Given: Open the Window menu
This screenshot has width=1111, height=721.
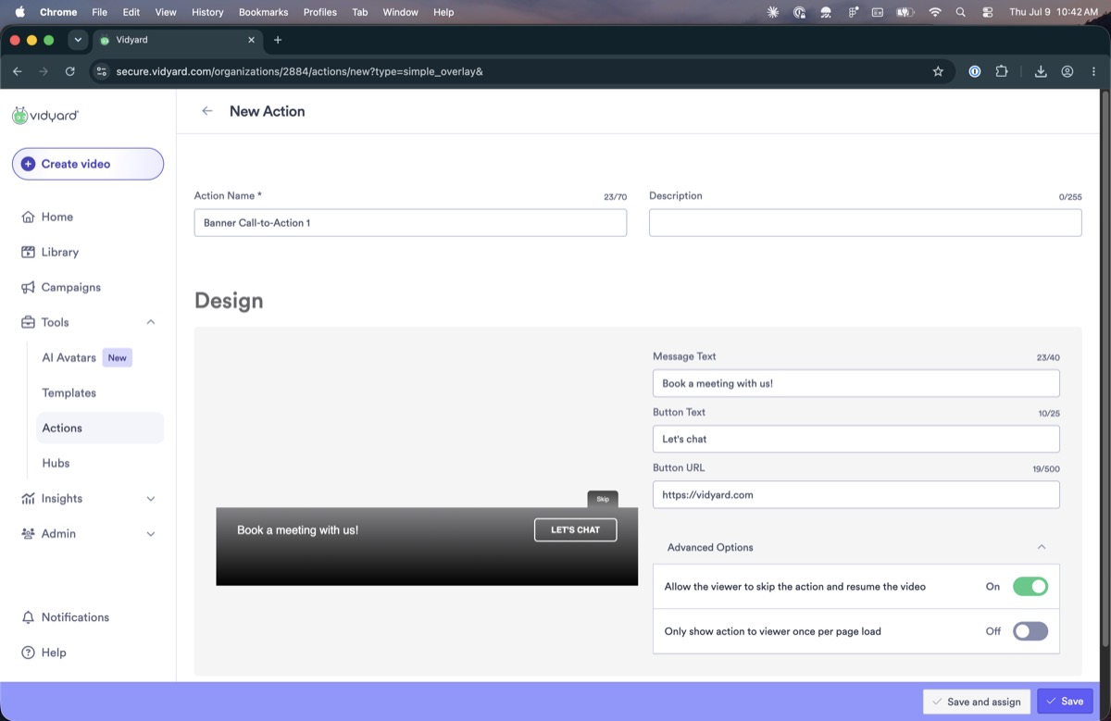Looking at the screenshot, I should (x=400, y=12).
